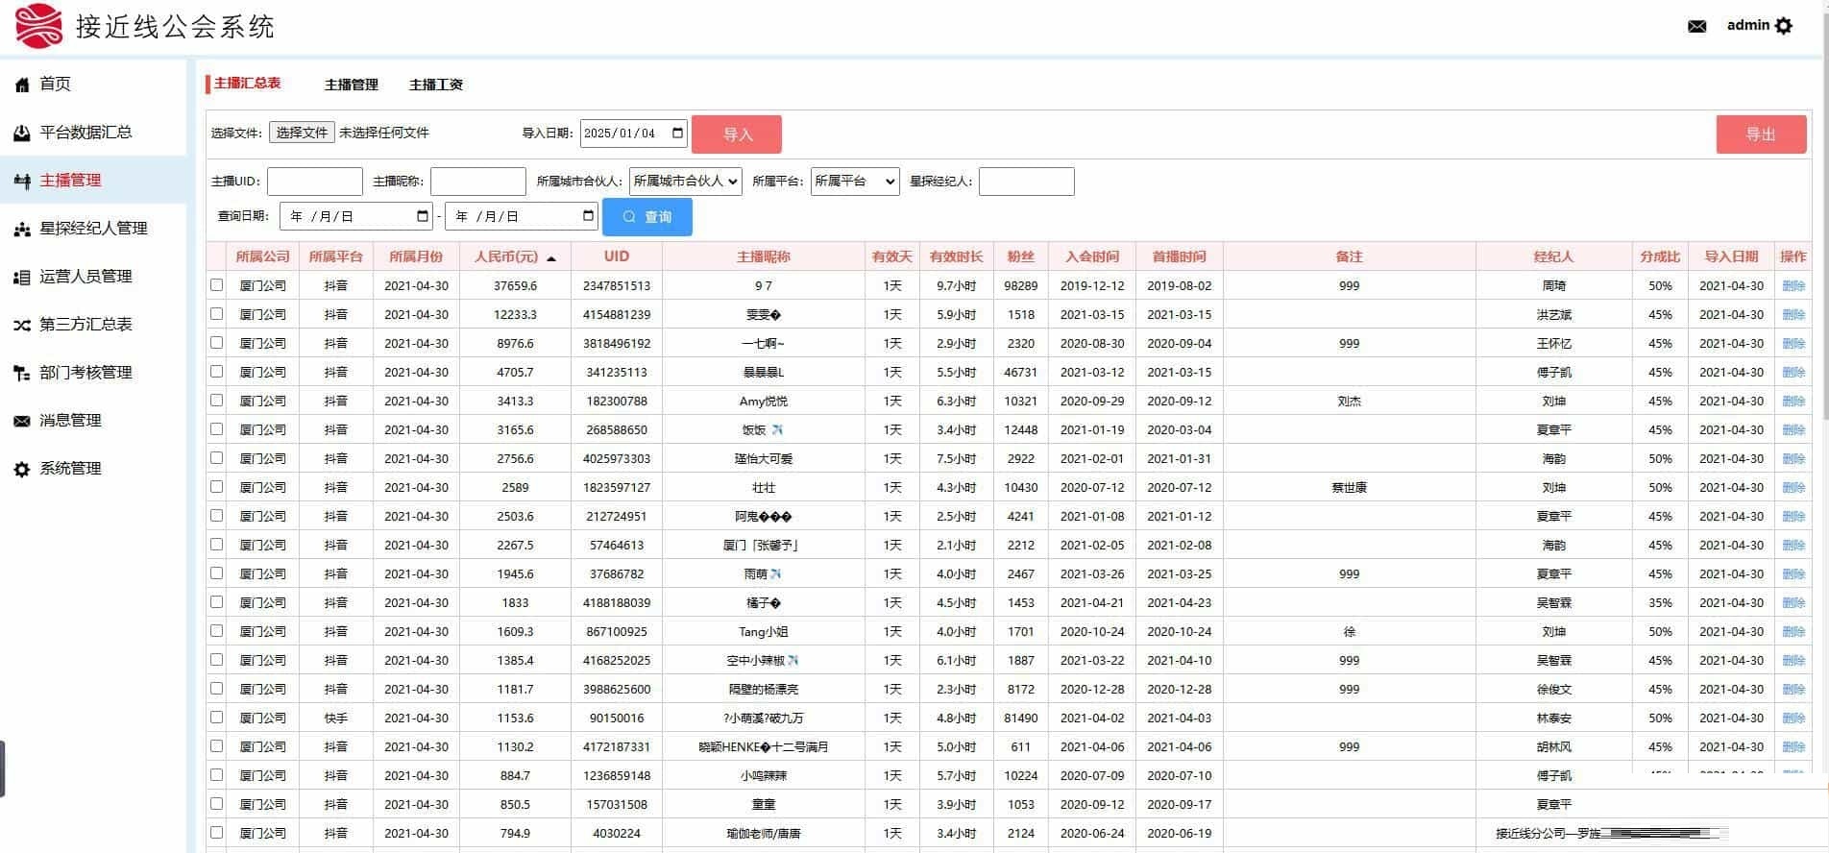Sort by 人民币(元) using the arrow icon
This screenshot has height=853, width=1829.
[551, 258]
